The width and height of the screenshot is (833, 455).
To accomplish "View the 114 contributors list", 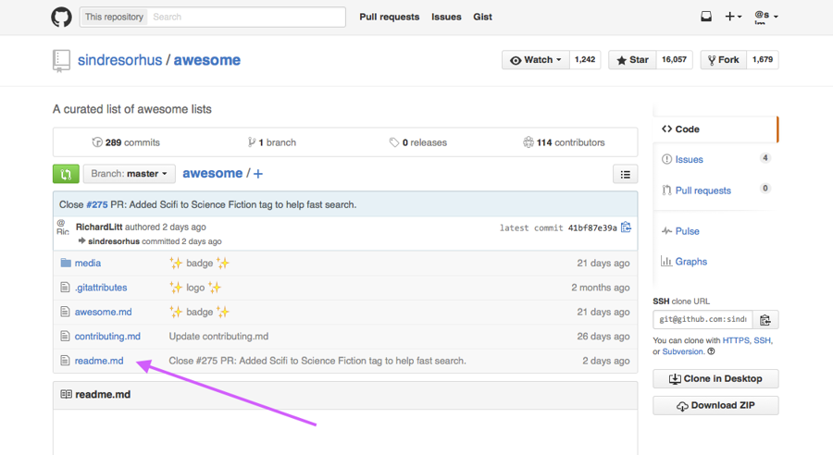I will pos(564,142).
